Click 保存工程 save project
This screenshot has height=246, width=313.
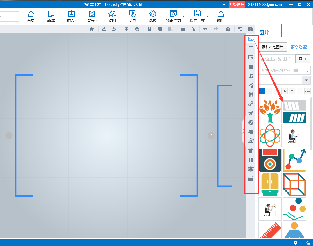coord(197,16)
